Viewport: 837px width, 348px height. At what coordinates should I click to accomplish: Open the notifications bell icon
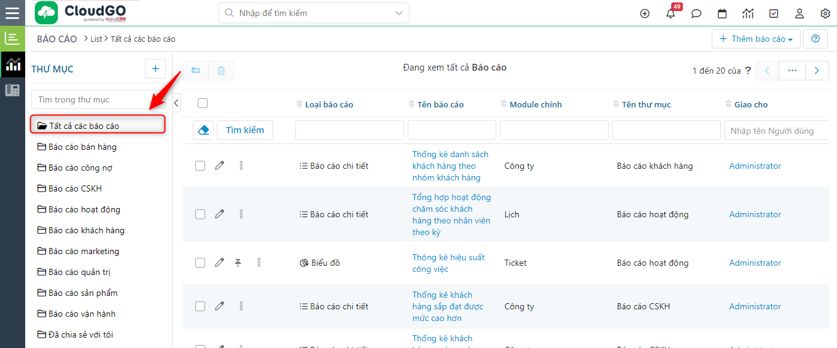pyautogui.click(x=671, y=14)
